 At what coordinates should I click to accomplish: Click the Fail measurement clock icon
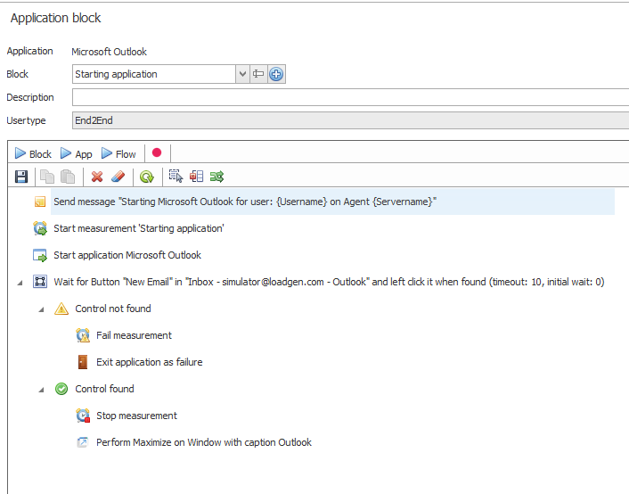[x=83, y=335]
